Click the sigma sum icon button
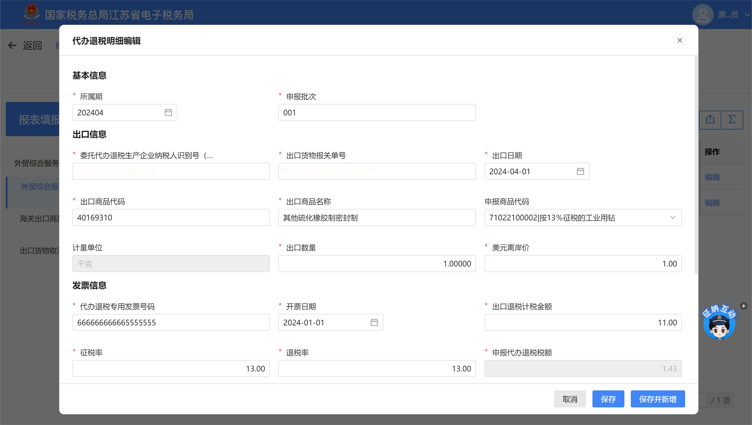This screenshot has height=425, width=752. click(732, 120)
